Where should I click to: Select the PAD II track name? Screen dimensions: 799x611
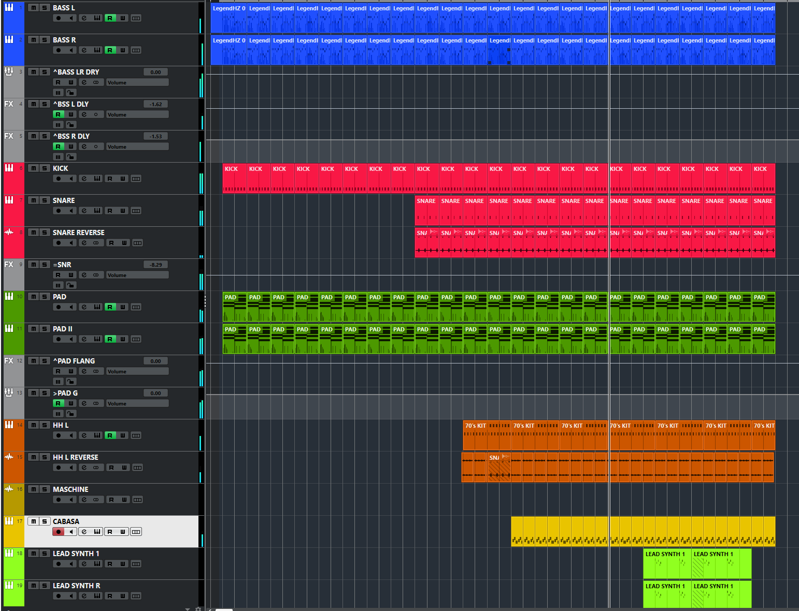[63, 329]
